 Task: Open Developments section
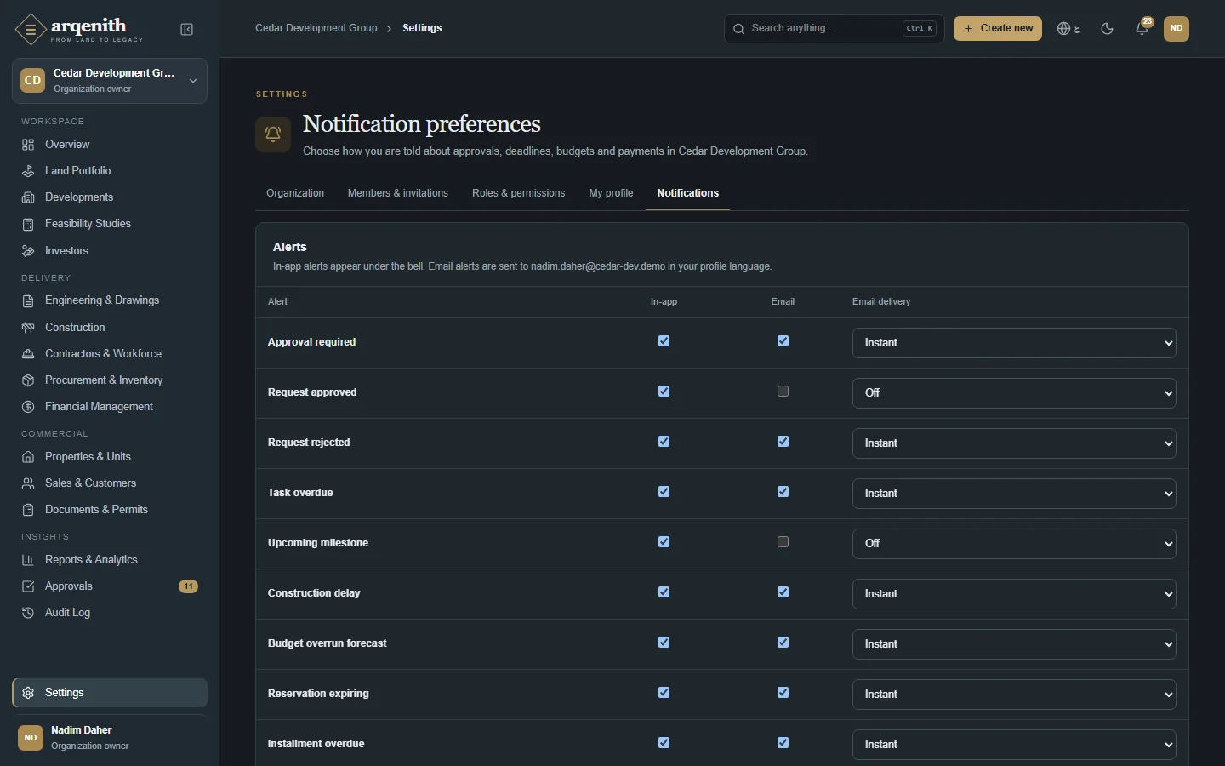point(110,197)
